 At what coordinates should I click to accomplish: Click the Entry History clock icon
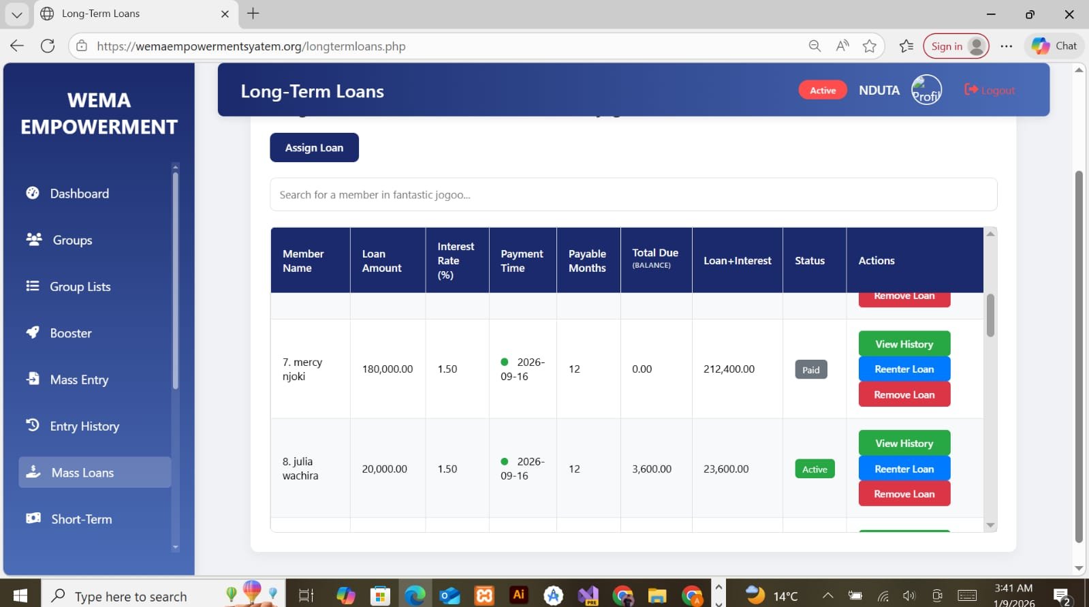coord(33,425)
